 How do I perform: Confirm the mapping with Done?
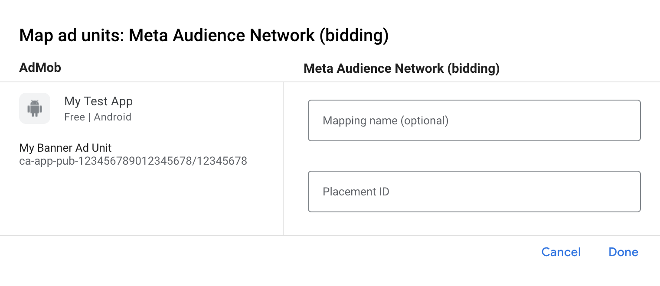(623, 252)
